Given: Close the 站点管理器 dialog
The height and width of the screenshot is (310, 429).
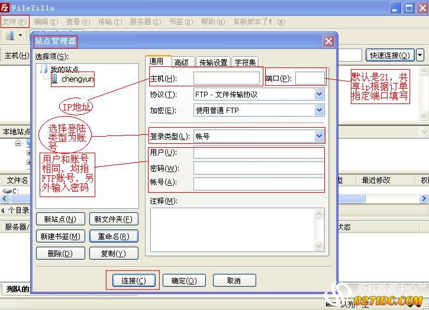Looking at the screenshot, I should [x=328, y=41].
